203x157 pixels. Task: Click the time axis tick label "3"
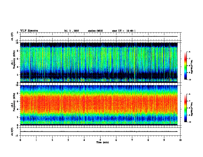[68, 140]
